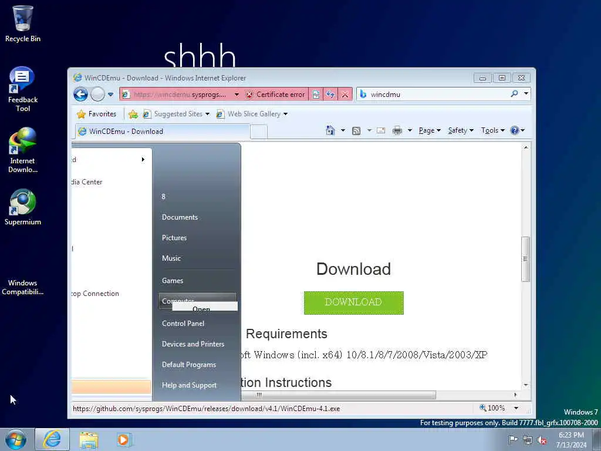Screen dimensions: 601x451
Task: Open Help and Support in the Start menu
Action: [x=190, y=385]
